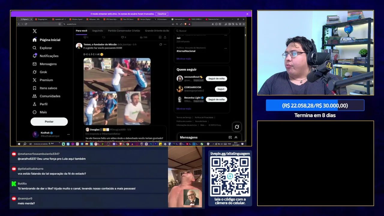Bookmark the top post
The image size is (384, 216).
tap(160, 37)
